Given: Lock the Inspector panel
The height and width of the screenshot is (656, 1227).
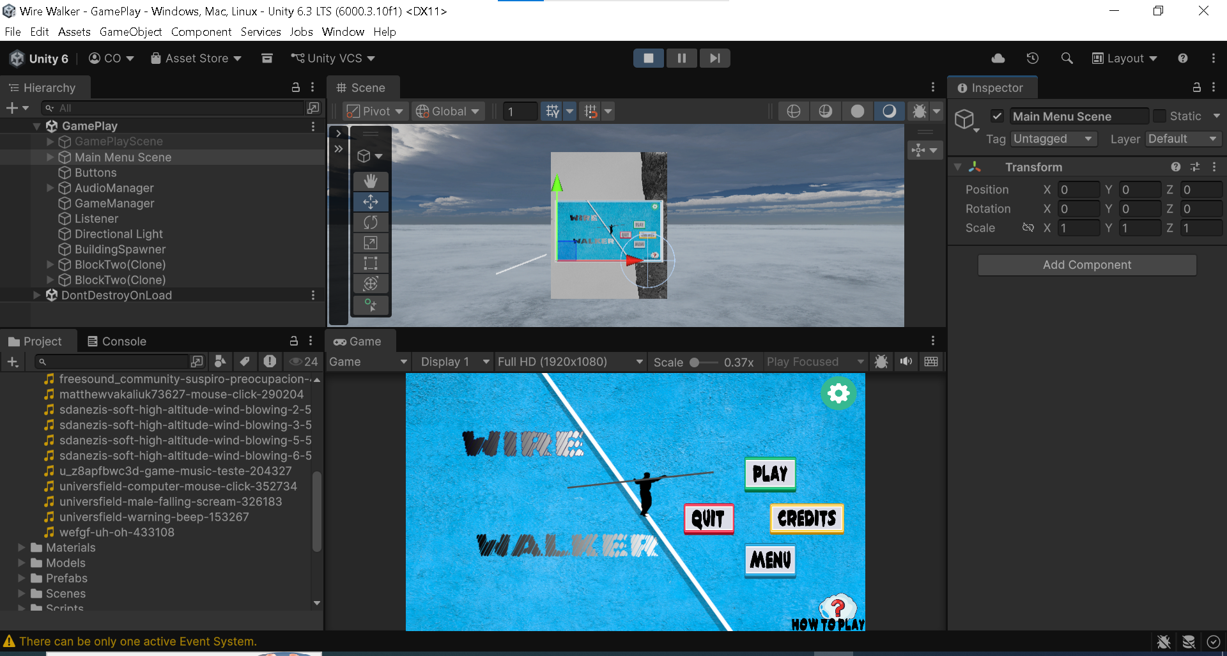Looking at the screenshot, I should coord(1196,88).
